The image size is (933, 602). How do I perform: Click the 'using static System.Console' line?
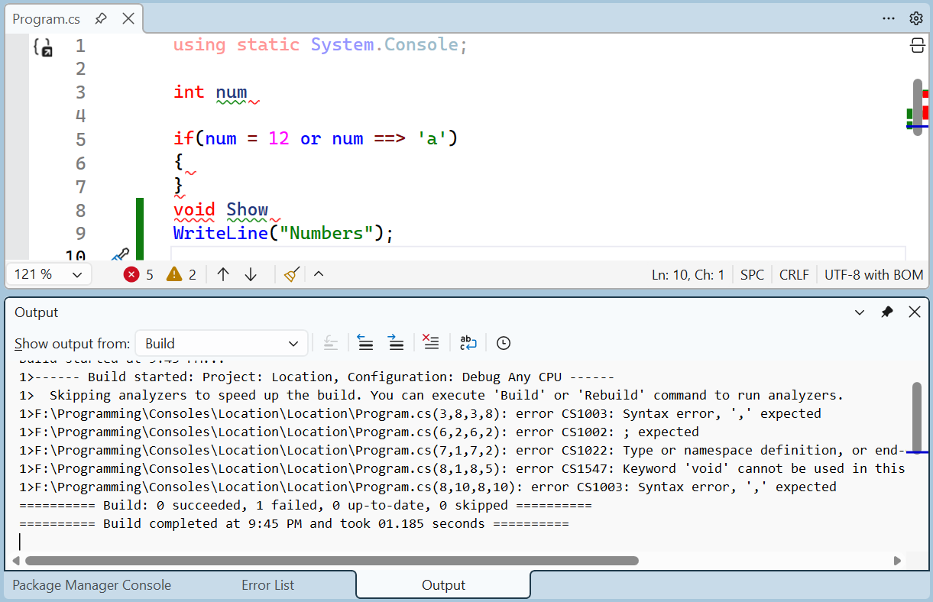(x=320, y=45)
